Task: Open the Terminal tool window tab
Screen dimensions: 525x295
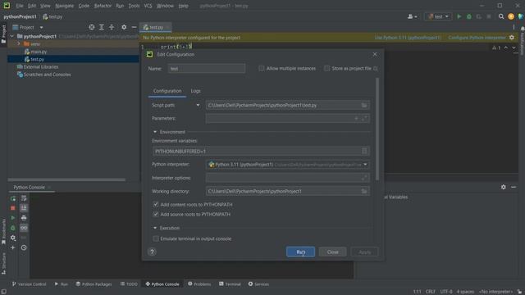Action: point(230,284)
